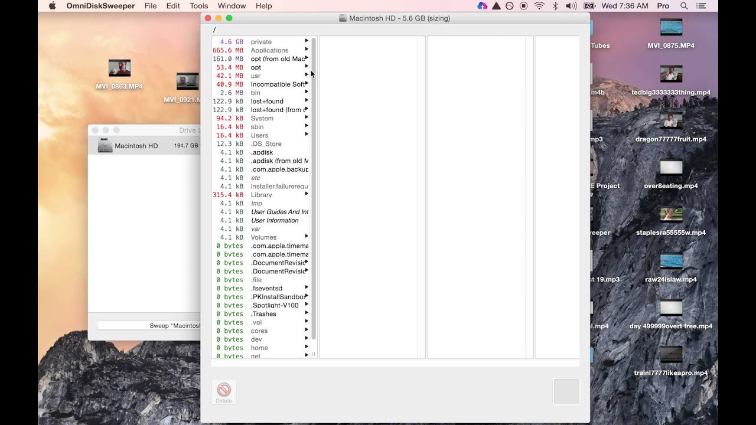This screenshot has width=756, height=425.
Task: Open the Window menu
Action: tap(232, 6)
